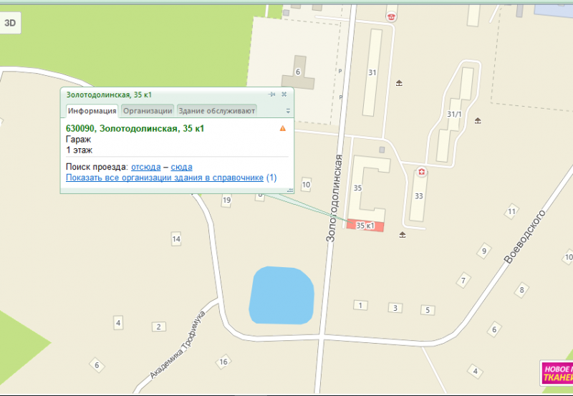Pin the Золотодолинская, 35 к1 info popup
573x396 pixels.
point(271,95)
